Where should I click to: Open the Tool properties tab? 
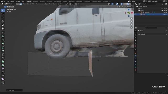click(x=135, y=31)
